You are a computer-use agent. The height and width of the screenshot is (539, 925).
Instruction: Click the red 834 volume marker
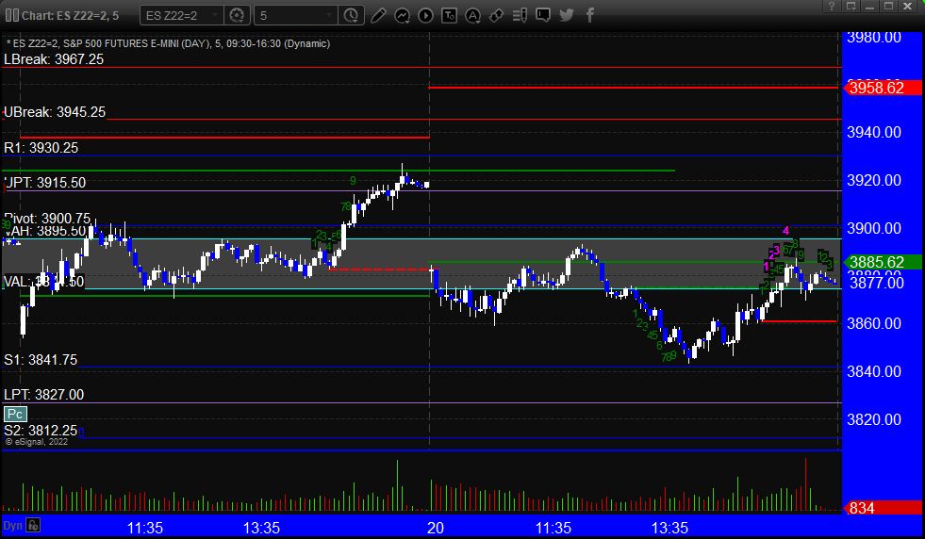pyautogui.click(x=883, y=508)
